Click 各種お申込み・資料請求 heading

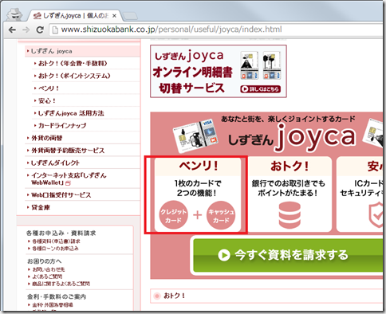coord(61,234)
